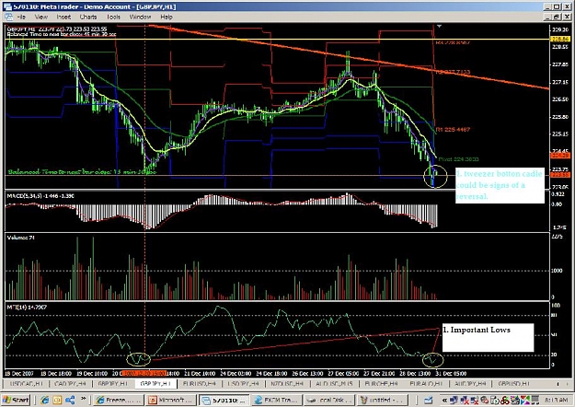The width and height of the screenshot is (575, 407).
Task: Click the MetaTrader title bar application icon
Action: (7, 6)
